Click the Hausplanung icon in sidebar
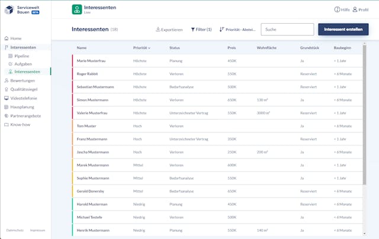 (x=7, y=107)
